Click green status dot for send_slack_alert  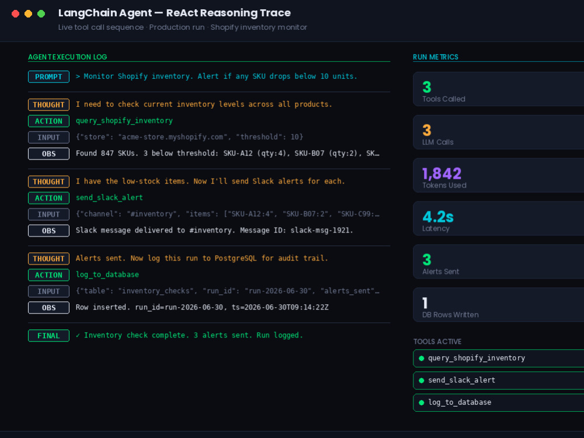click(422, 381)
